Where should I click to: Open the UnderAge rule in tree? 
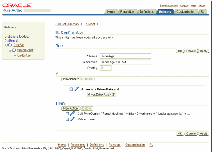point(24,56)
